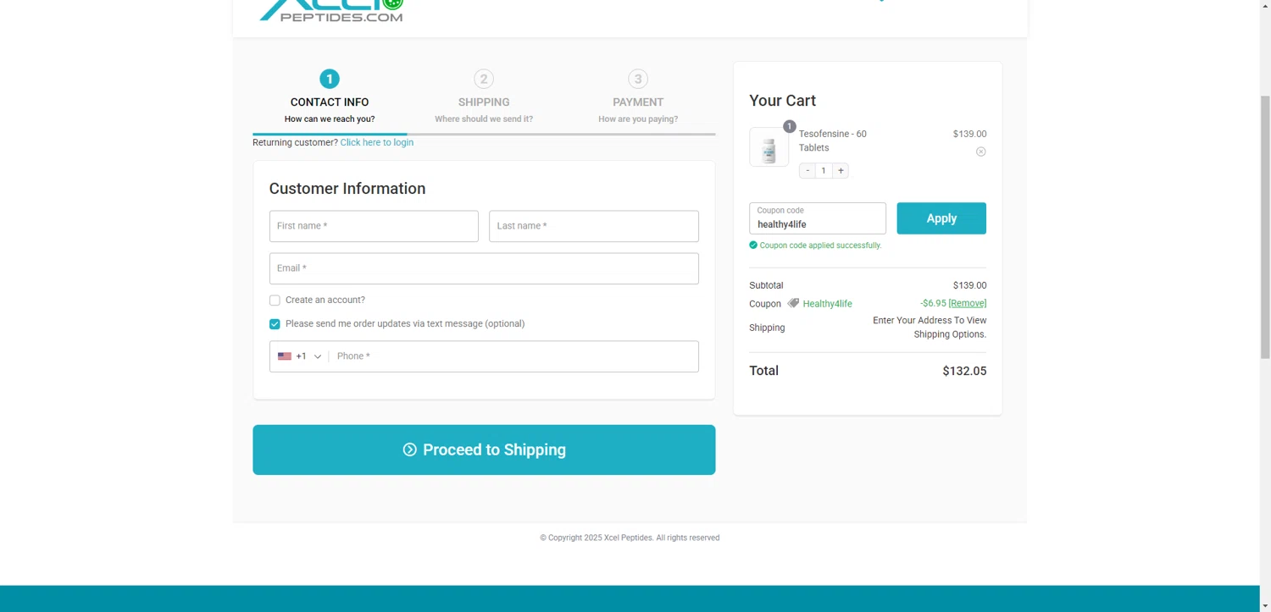Open the Tesofensine product thumbnail

[x=769, y=147]
